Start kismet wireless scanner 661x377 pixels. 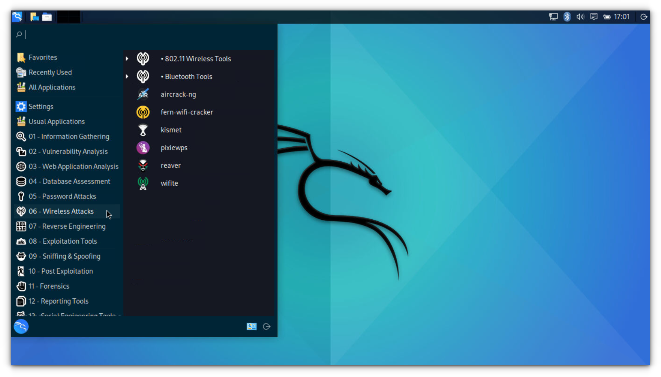pos(171,130)
